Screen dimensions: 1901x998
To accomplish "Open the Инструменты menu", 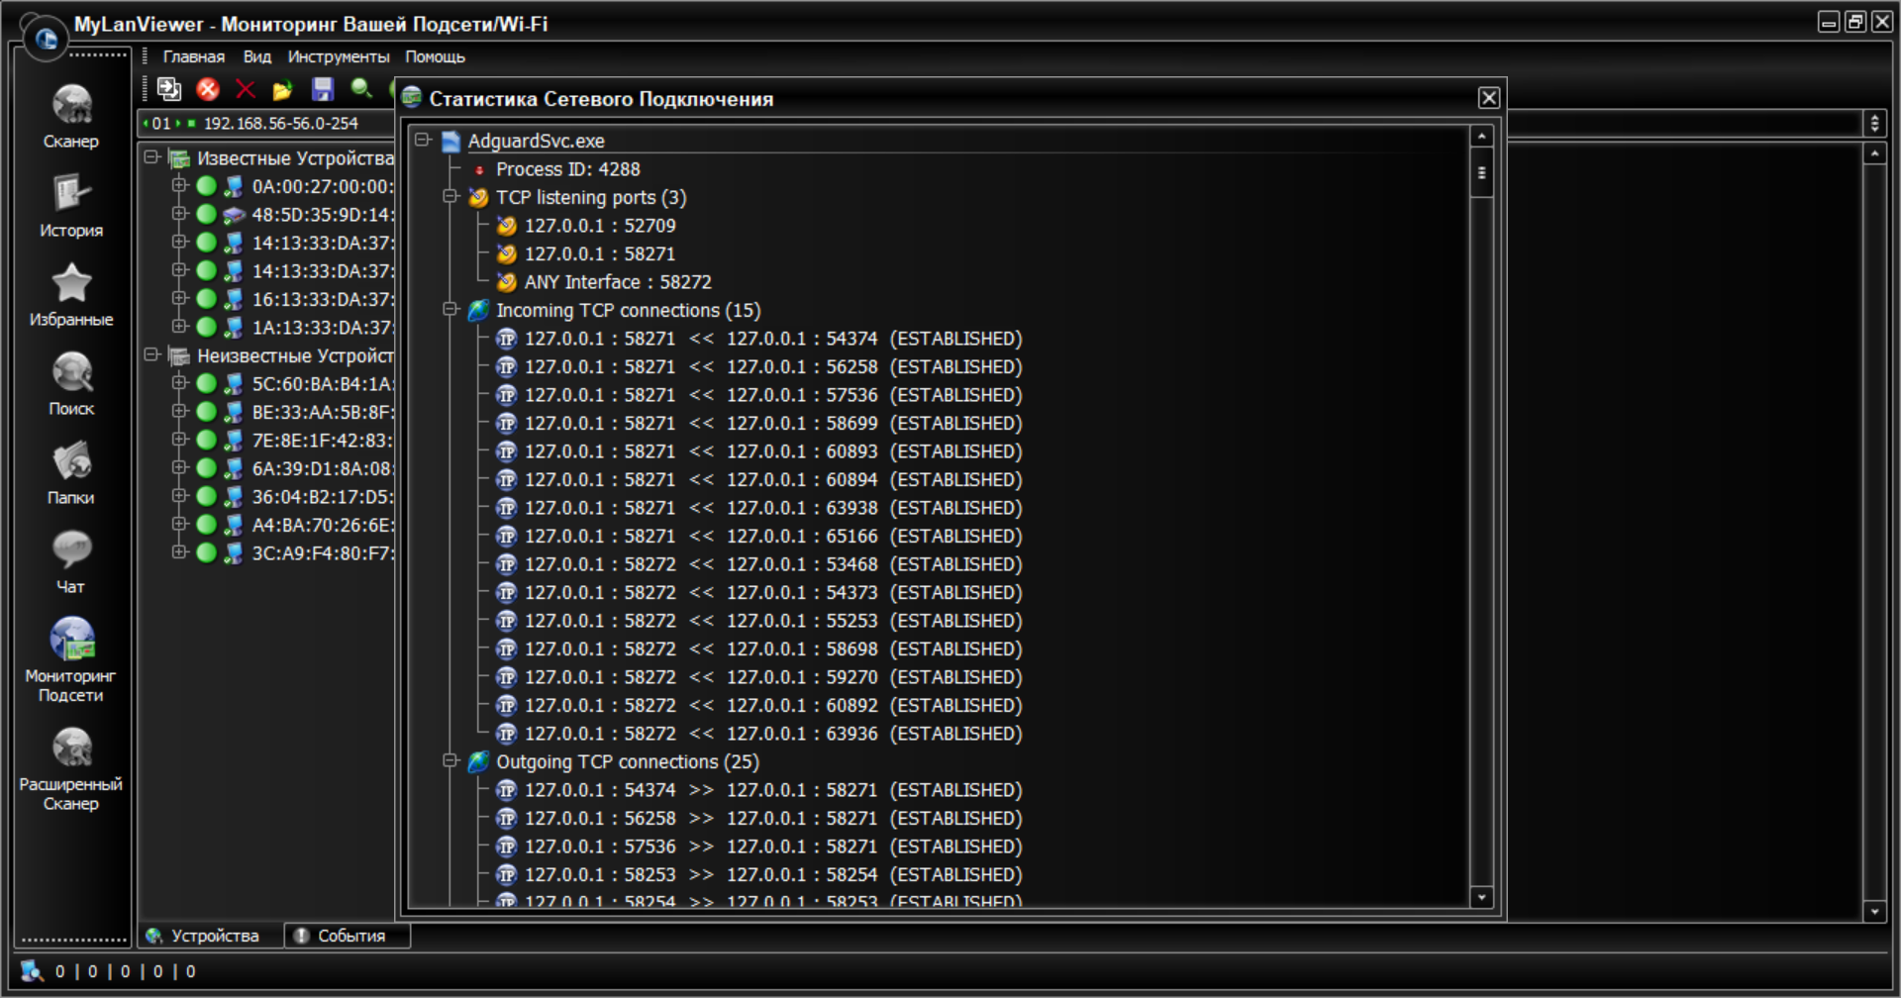I will click(x=338, y=57).
